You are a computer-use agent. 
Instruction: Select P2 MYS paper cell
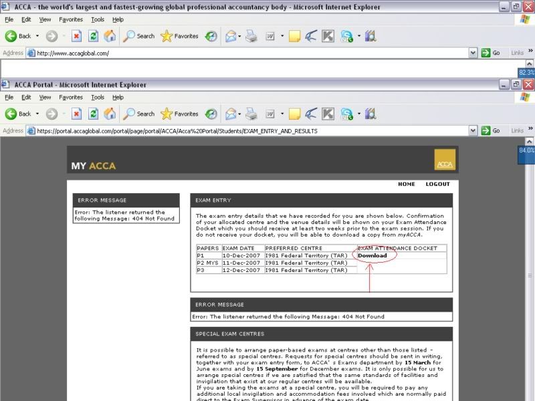pyautogui.click(x=209, y=263)
